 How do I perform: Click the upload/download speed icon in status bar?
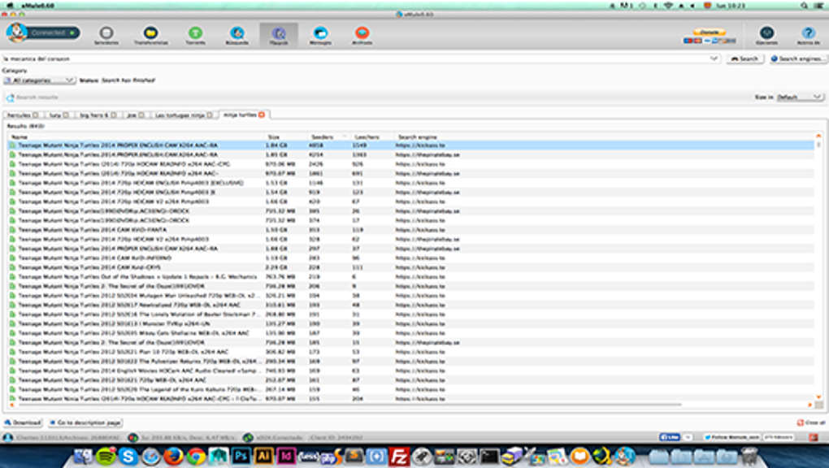tap(132, 438)
